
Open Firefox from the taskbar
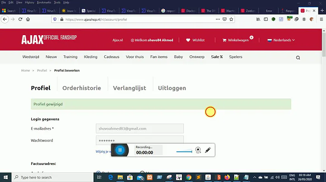[x=227, y=177]
